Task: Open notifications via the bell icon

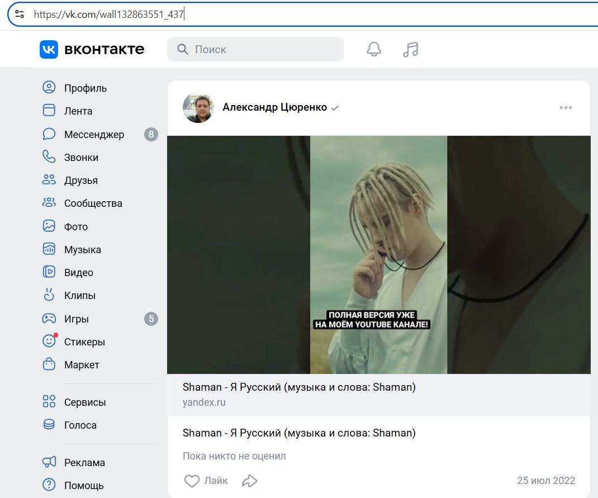Action: pos(373,49)
